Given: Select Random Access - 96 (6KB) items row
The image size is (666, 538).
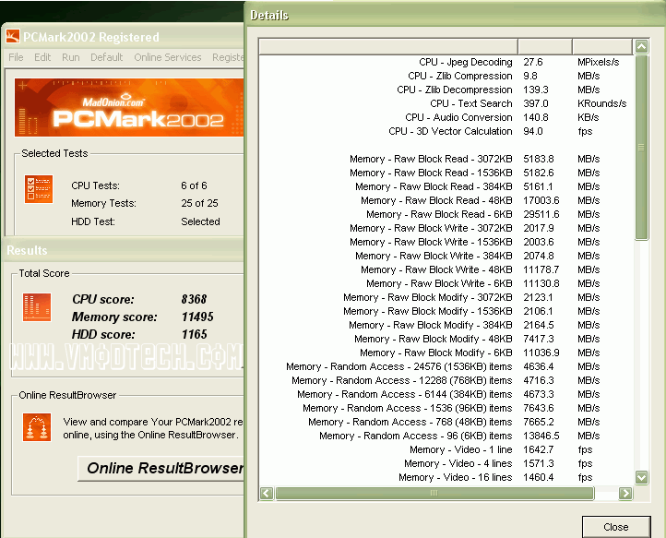Looking at the screenshot, I should [x=446, y=436].
